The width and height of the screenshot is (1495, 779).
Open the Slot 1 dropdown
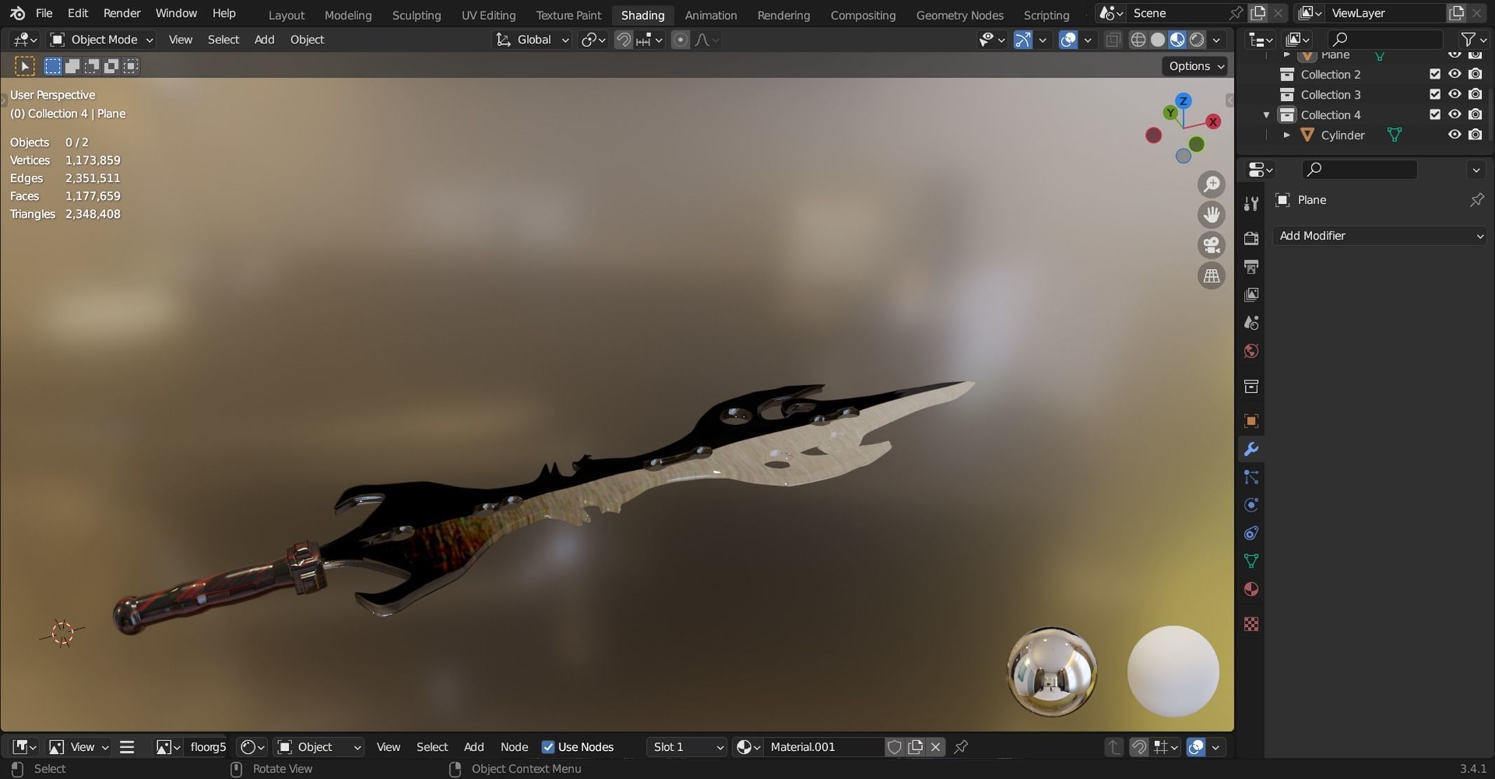(687, 747)
